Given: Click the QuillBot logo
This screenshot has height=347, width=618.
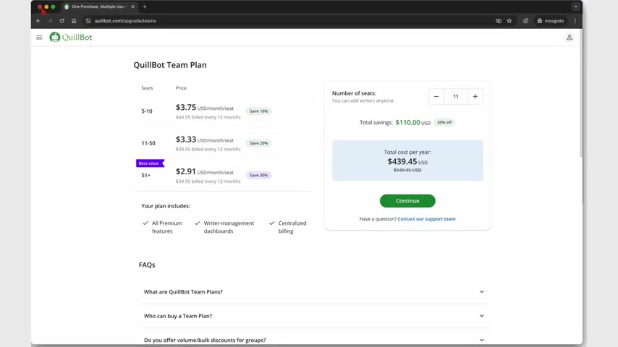Looking at the screenshot, I should (70, 37).
